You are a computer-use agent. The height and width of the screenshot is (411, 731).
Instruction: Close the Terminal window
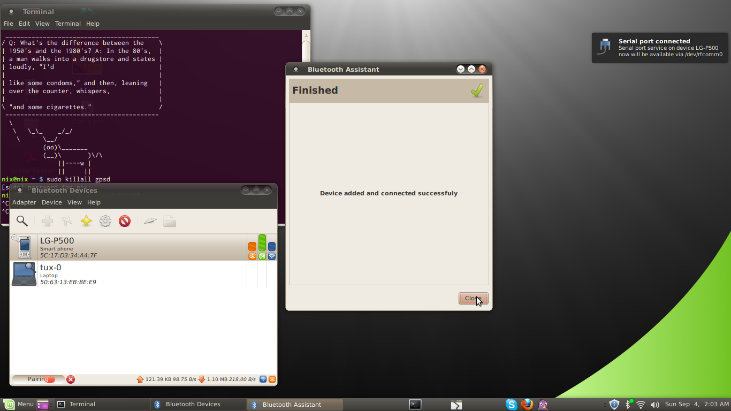pyautogui.click(x=300, y=11)
